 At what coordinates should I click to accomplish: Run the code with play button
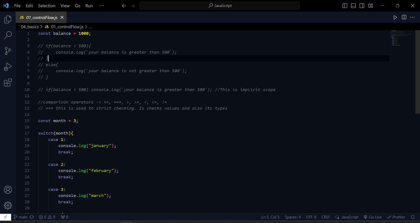tap(395, 17)
